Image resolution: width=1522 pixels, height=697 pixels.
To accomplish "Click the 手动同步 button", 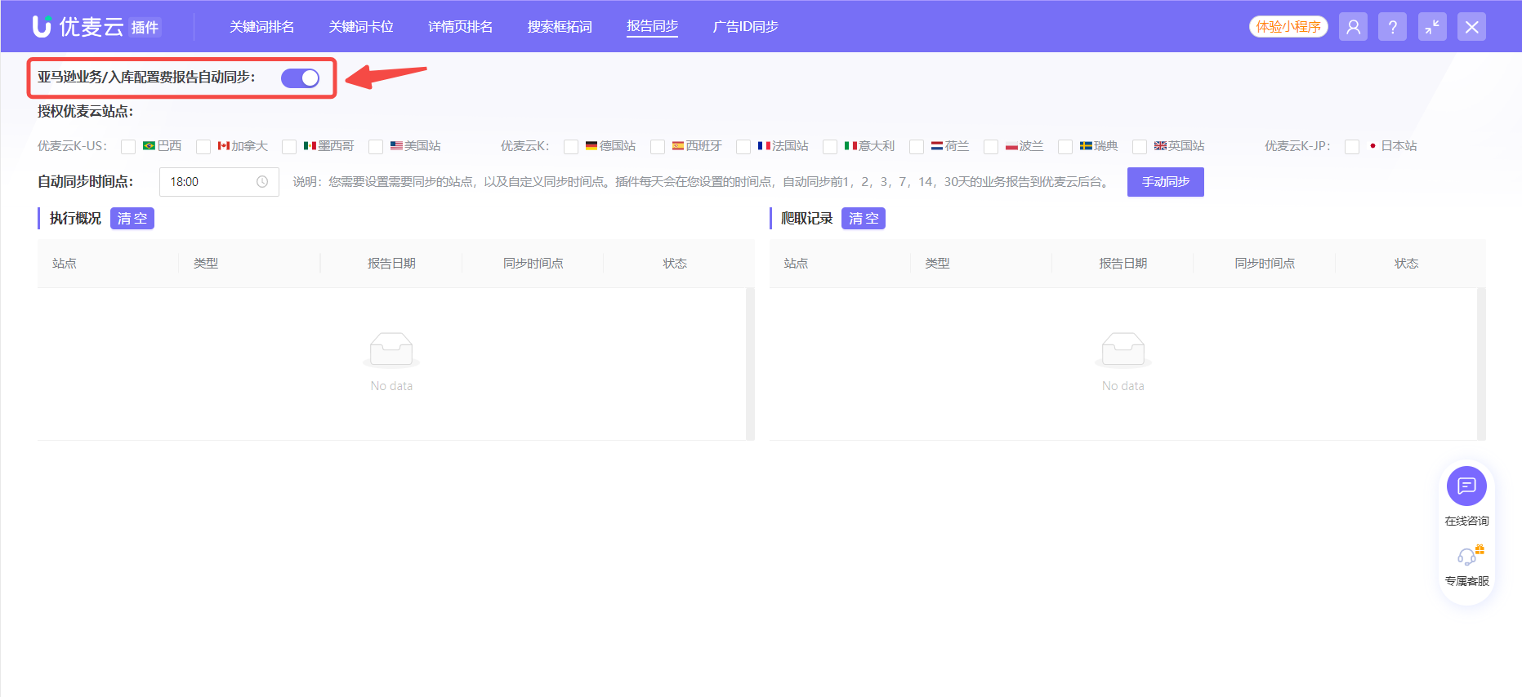I will point(1166,182).
